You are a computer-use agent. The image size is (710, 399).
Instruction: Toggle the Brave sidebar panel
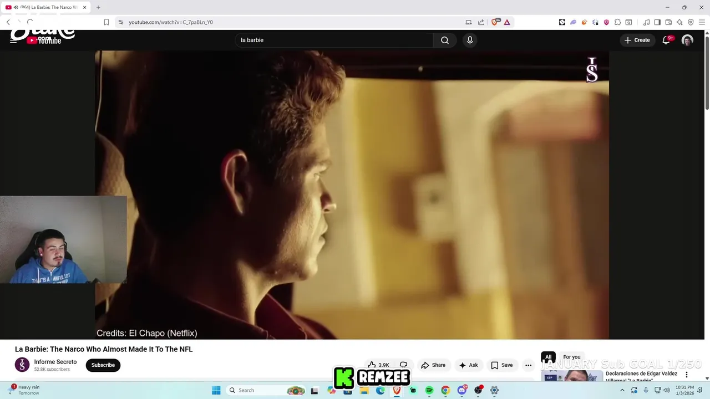657,22
